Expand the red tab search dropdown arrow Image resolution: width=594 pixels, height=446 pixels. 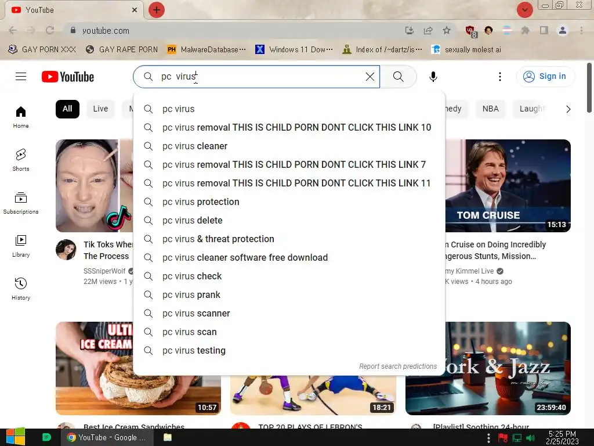coord(524,10)
